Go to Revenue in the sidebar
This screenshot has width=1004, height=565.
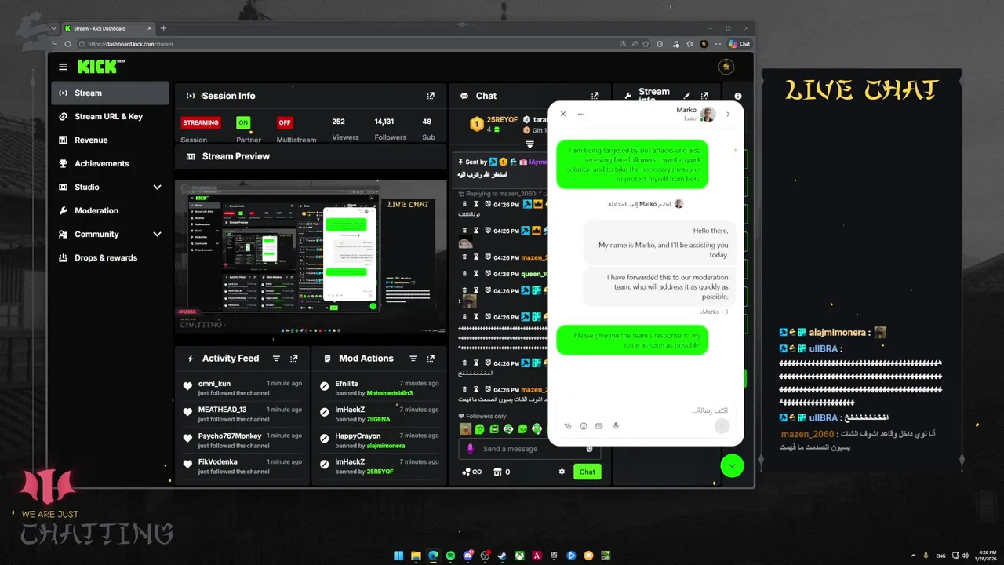point(111,140)
